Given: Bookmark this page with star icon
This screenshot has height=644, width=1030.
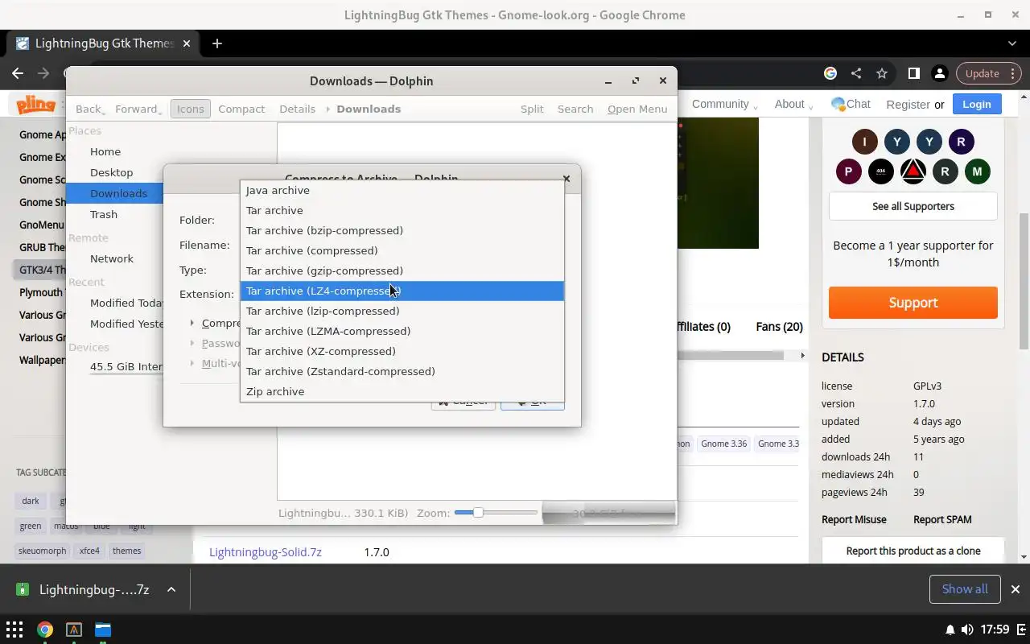Looking at the screenshot, I should [882, 73].
